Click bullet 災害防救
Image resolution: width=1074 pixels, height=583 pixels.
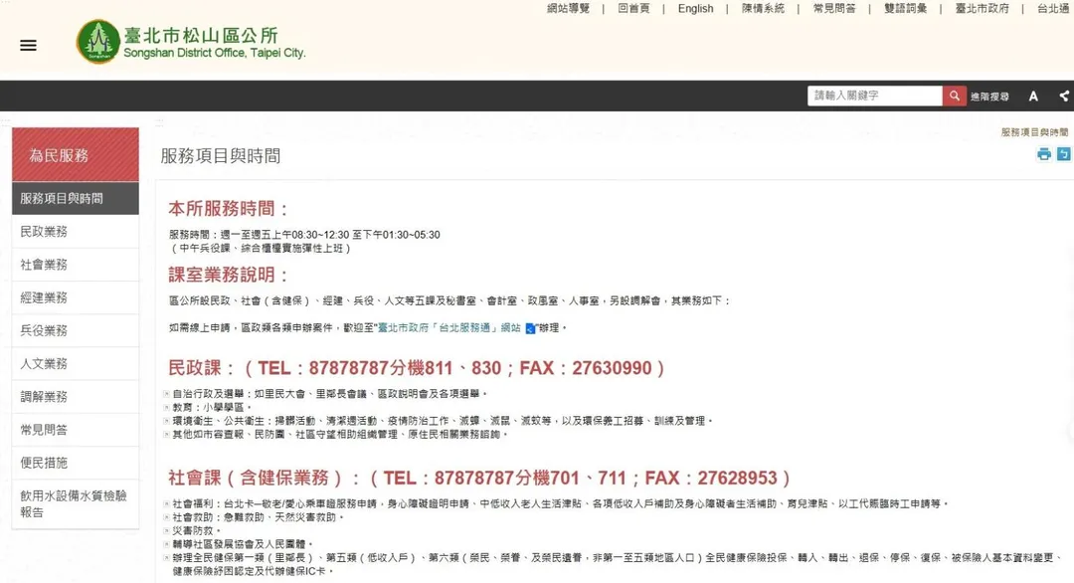pyautogui.click(x=197, y=531)
